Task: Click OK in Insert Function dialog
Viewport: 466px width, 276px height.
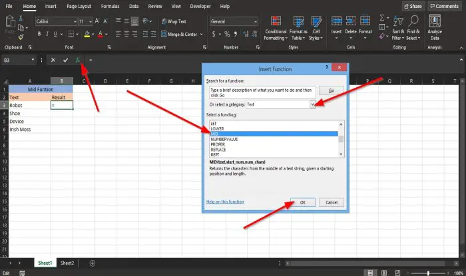Action: coord(302,202)
